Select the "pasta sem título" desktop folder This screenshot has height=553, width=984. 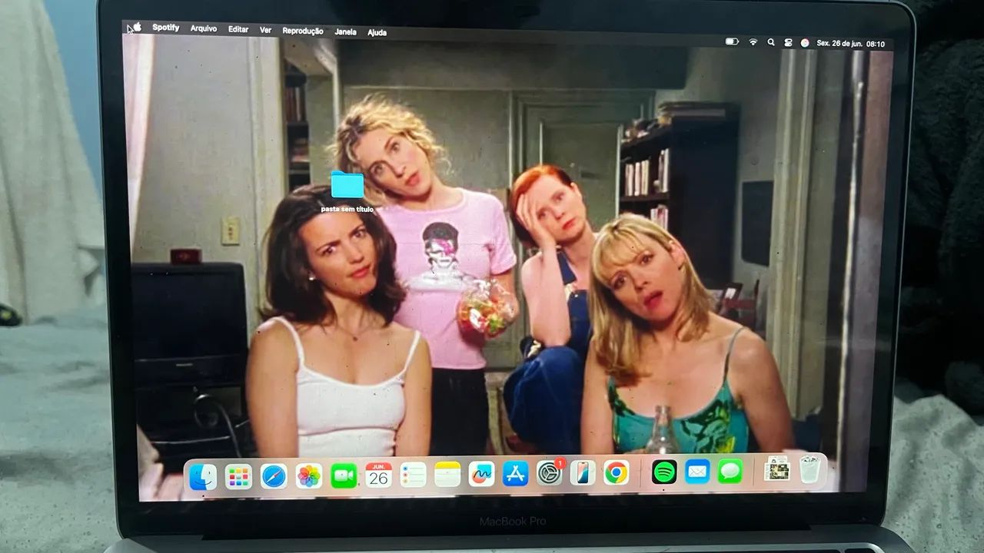[347, 191]
